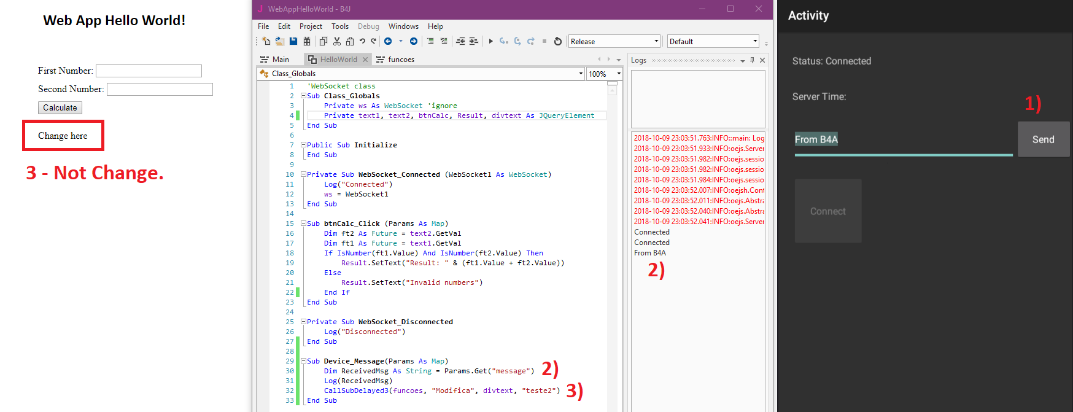Click the Navigate Forward blue arrow

[x=414, y=41]
